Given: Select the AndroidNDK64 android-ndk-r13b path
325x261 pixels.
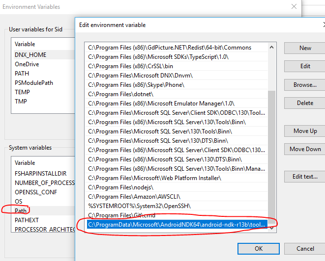Looking at the screenshot, I should coord(177,225).
